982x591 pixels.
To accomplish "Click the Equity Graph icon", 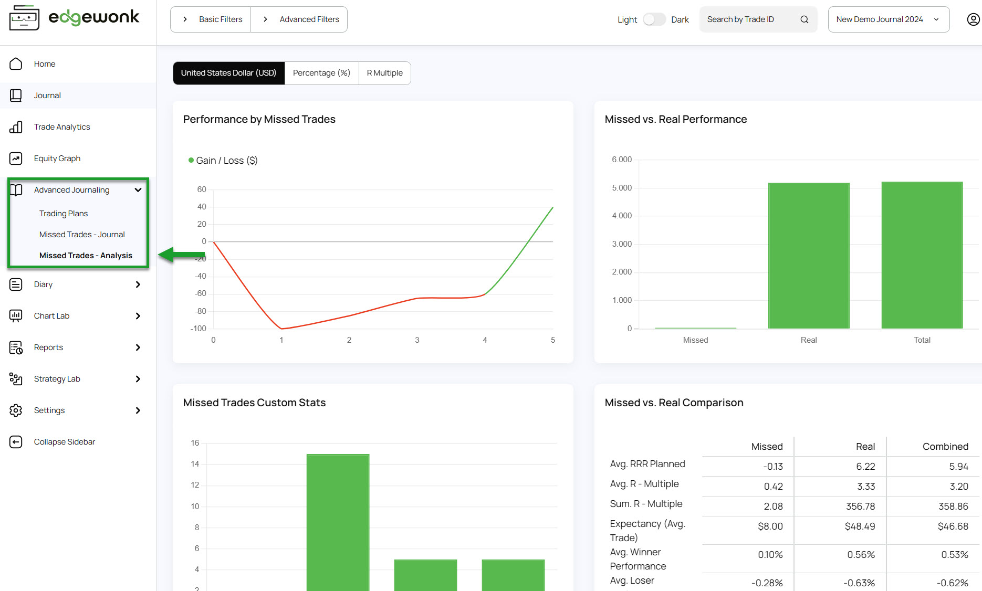I will coord(16,159).
